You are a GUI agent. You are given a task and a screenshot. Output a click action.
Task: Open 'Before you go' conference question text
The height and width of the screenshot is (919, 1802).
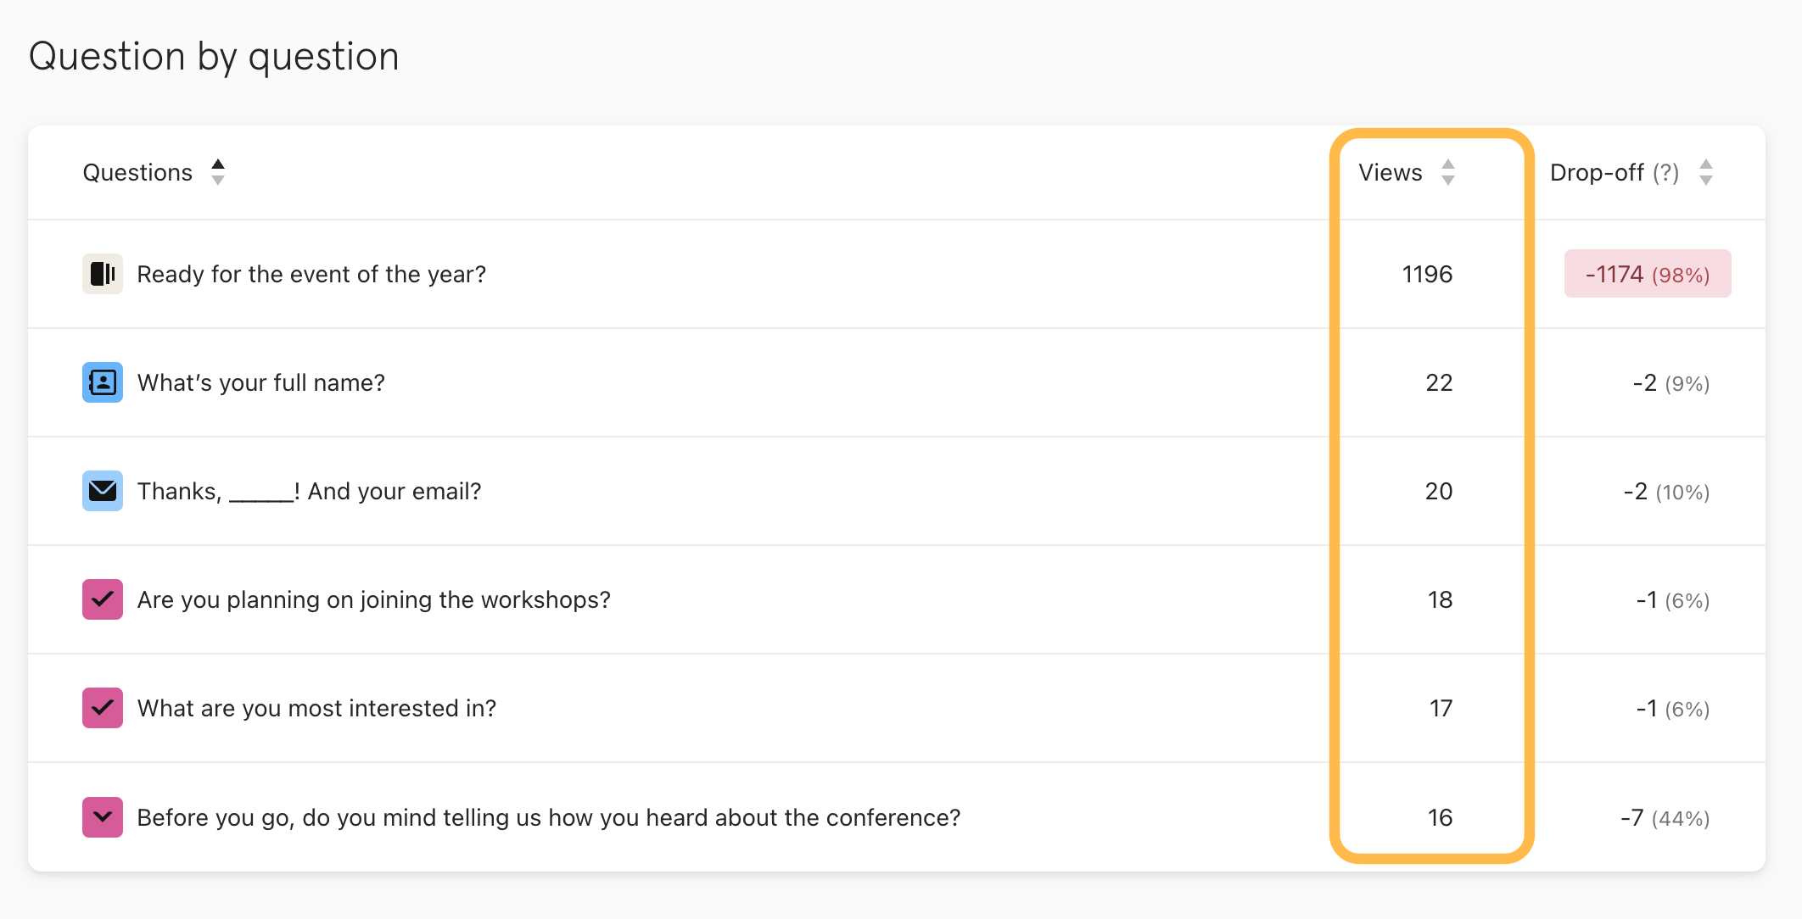(548, 818)
